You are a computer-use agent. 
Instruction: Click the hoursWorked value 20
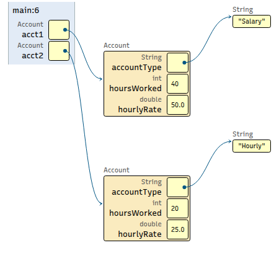point(177,208)
